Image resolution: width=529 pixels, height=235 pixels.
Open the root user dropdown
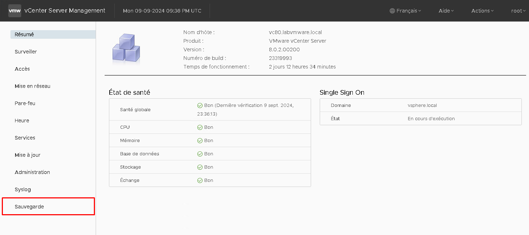pyautogui.click(x=518, y=11)
